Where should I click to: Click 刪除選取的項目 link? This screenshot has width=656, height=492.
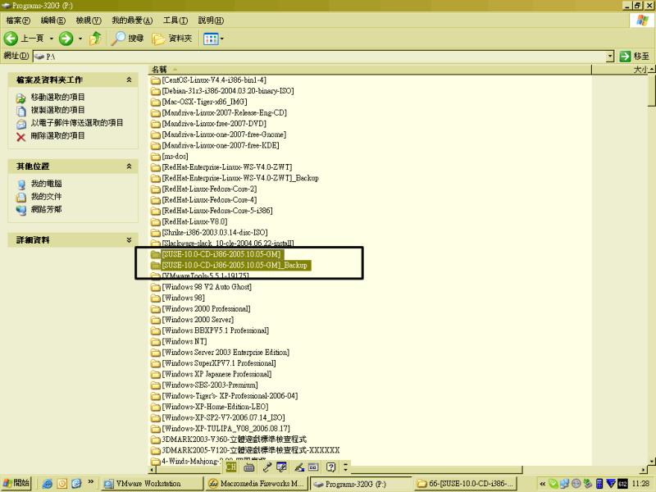57,135
